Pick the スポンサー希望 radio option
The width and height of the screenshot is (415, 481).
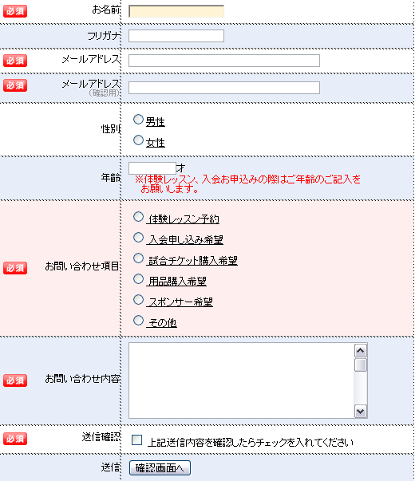point(138,299)
